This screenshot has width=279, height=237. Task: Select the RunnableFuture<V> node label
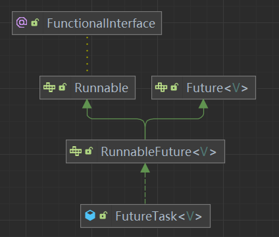(159, 152)
